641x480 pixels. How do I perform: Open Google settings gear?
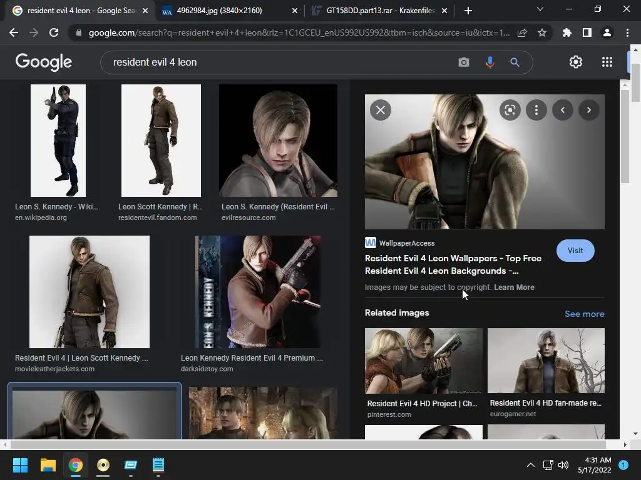pos(575,62)
